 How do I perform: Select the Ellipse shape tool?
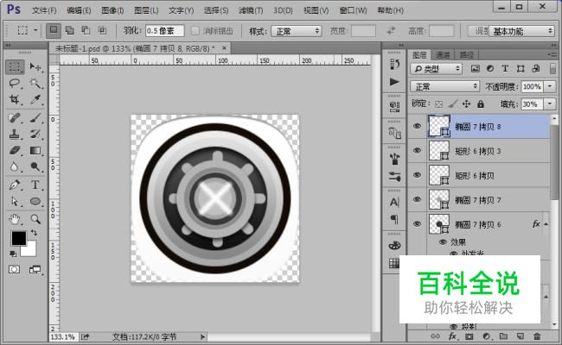point(35,201)
